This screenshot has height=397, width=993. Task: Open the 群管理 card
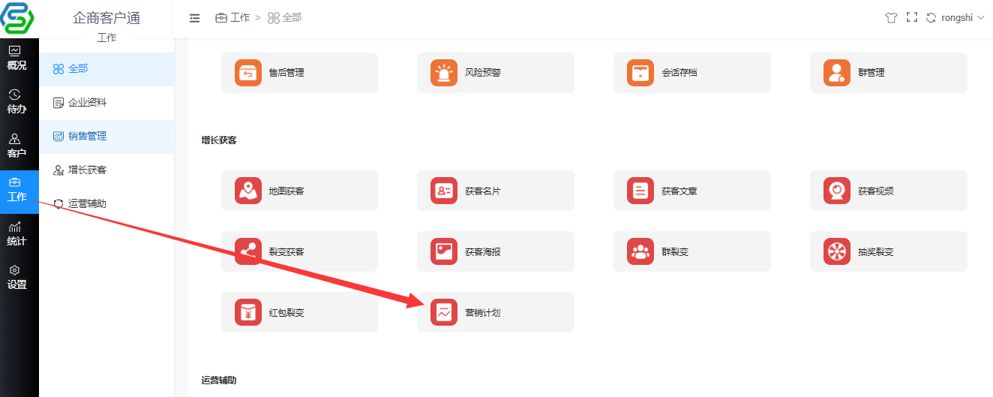(889, 73)
